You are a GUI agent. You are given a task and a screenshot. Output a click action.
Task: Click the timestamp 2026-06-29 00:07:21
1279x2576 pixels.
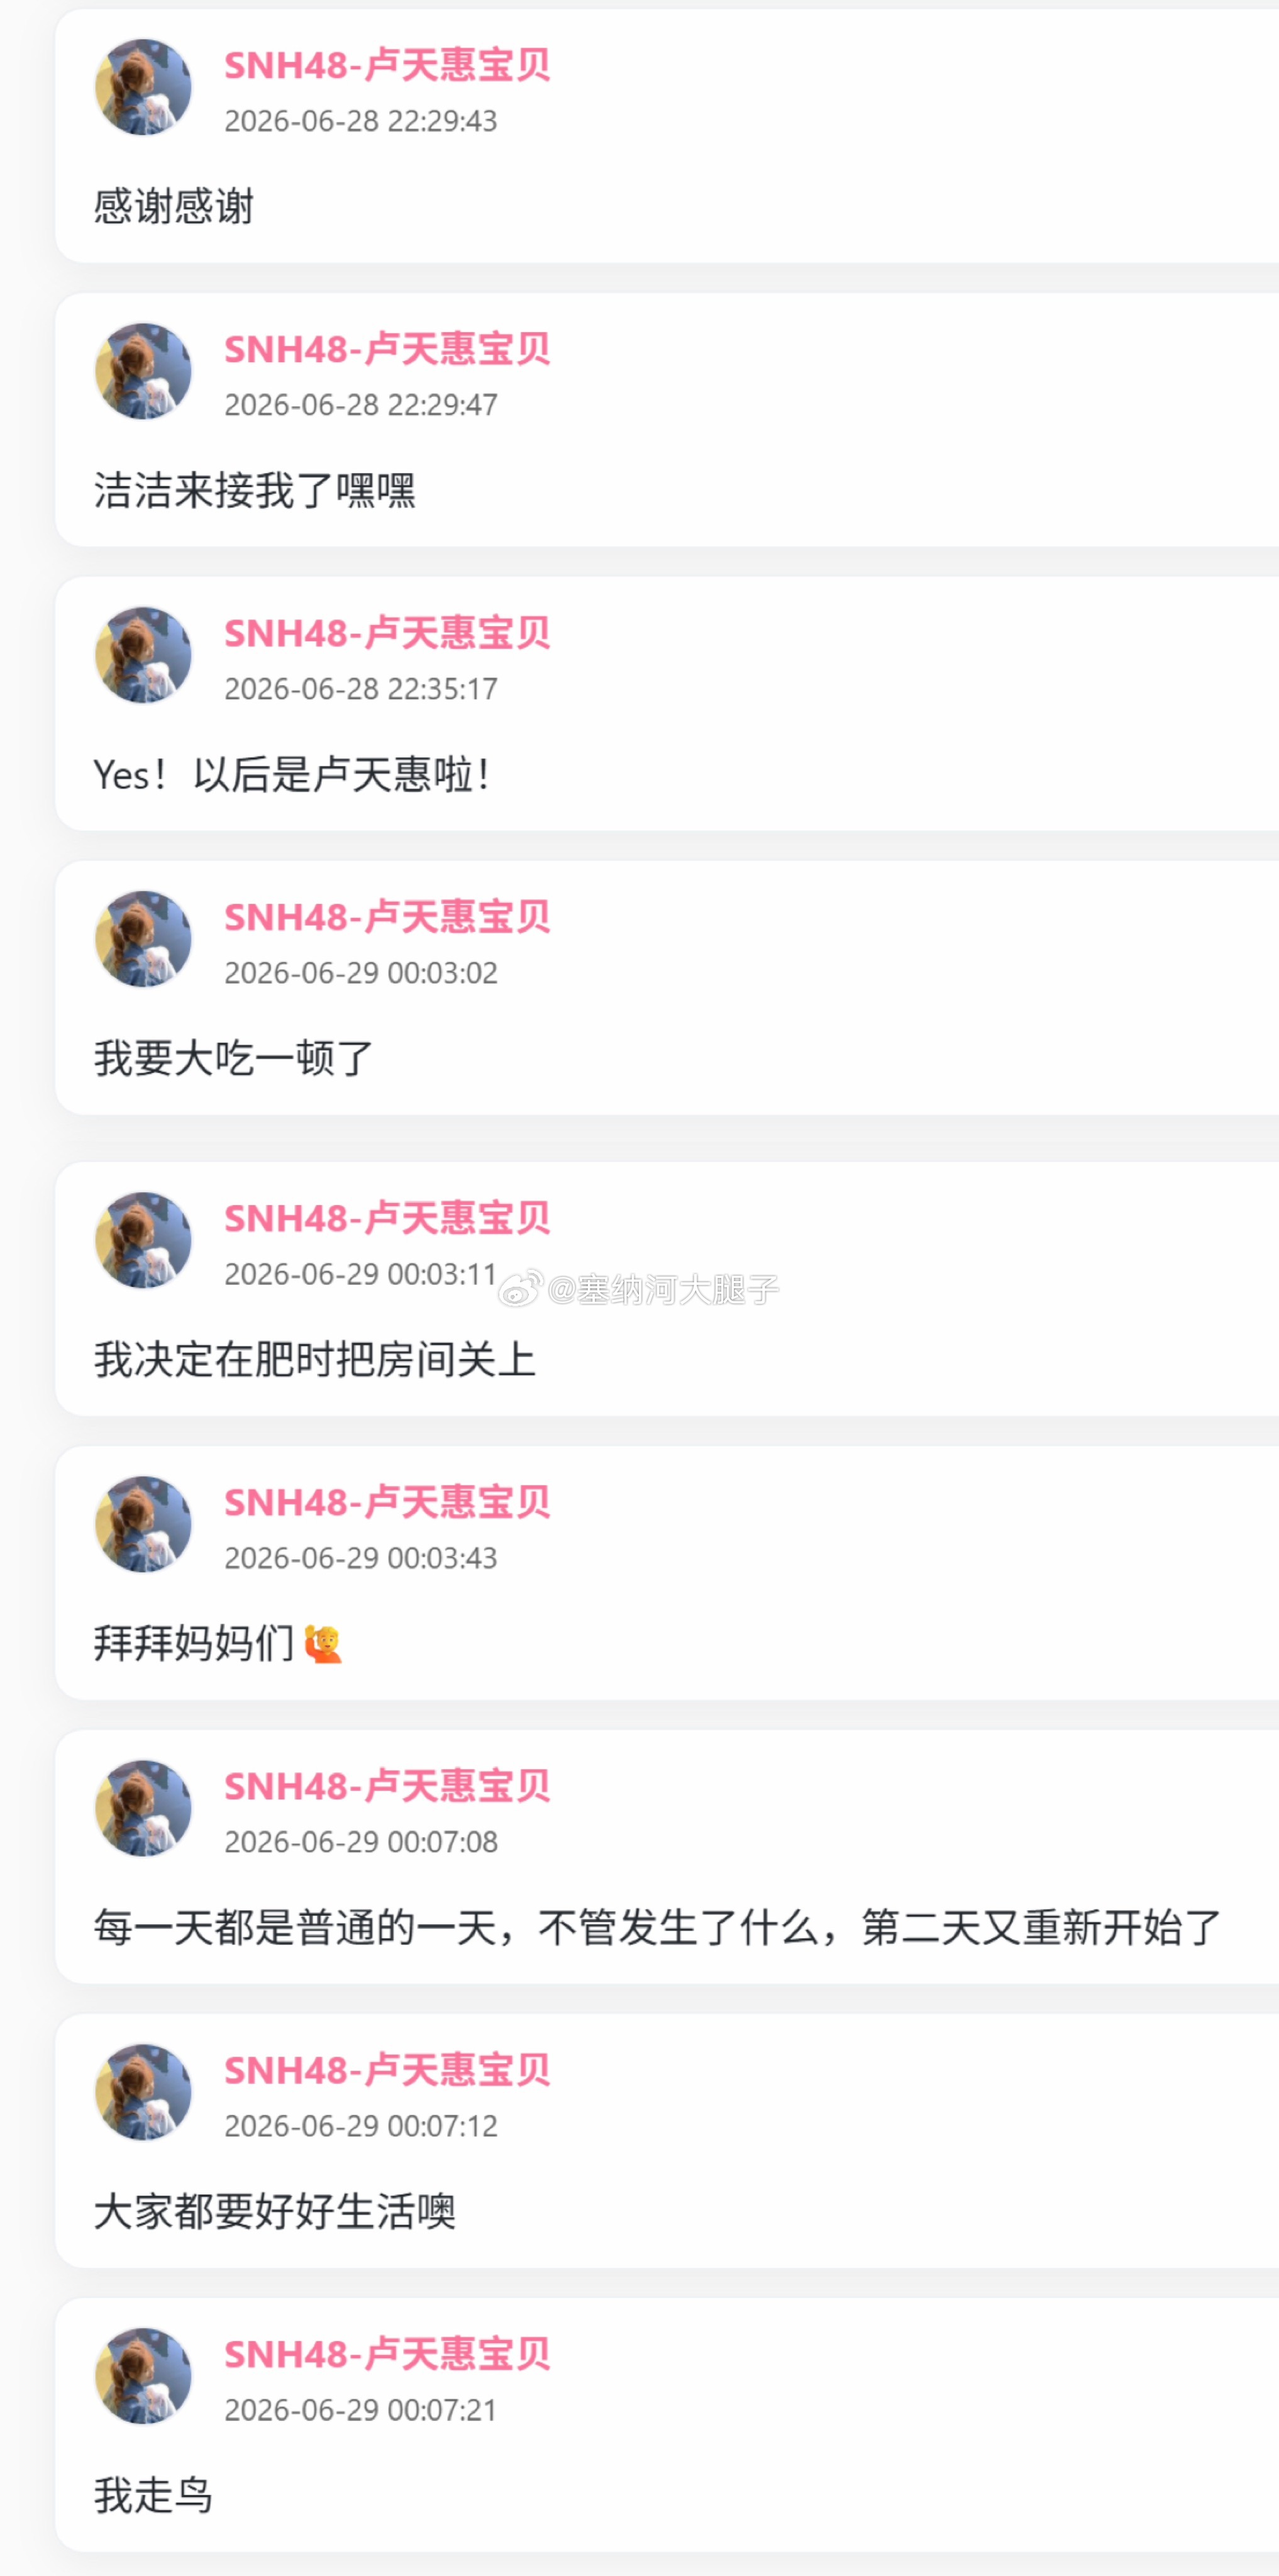point(361,2410)
